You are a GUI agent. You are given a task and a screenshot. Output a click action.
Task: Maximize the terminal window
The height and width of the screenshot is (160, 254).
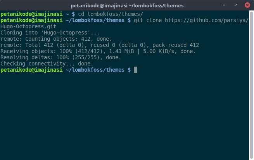236,6
